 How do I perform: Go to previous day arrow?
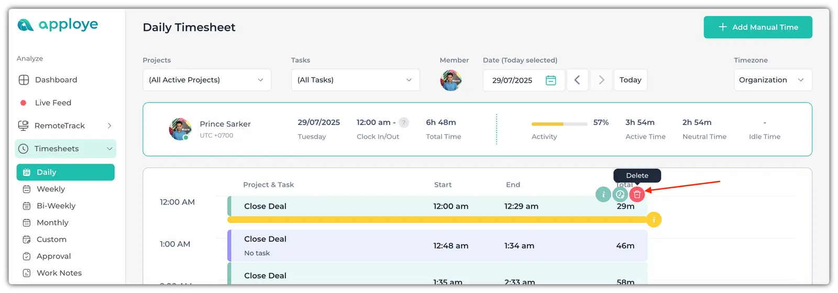(x=577, y=80)
